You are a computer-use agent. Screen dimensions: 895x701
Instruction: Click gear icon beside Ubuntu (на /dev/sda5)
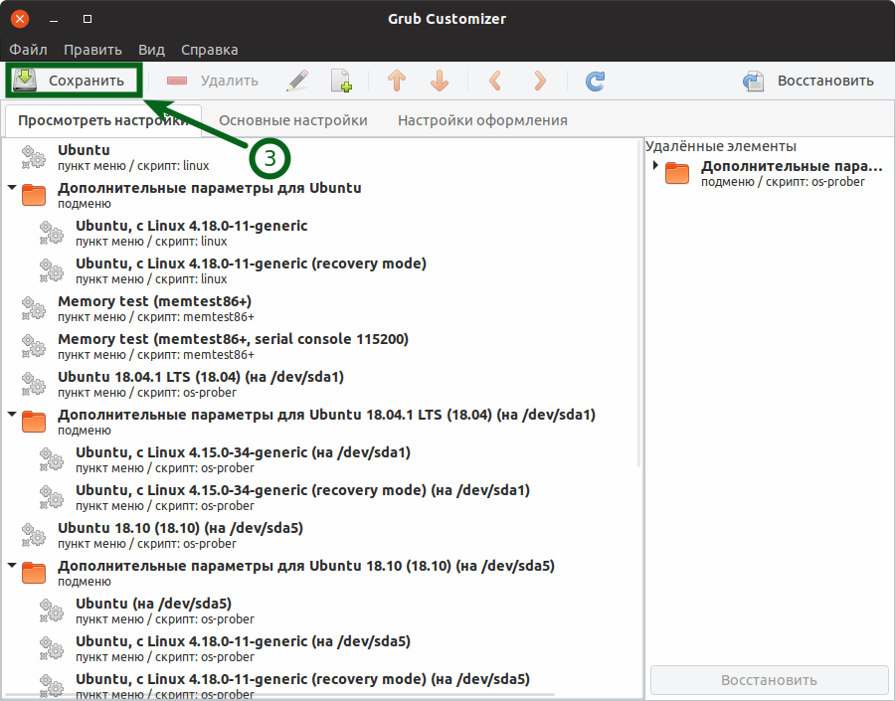tap(52, 611)
